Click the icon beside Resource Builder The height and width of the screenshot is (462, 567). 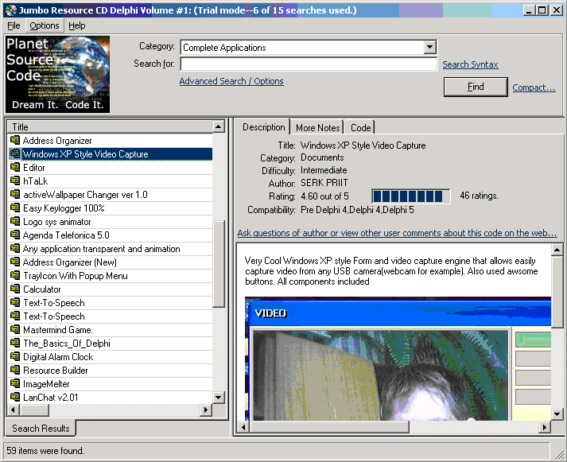[x=15, y=370]
